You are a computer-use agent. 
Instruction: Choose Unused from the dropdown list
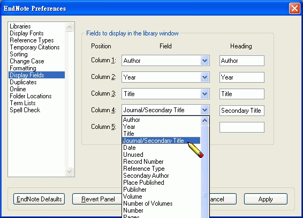click(x=162, y=155)
